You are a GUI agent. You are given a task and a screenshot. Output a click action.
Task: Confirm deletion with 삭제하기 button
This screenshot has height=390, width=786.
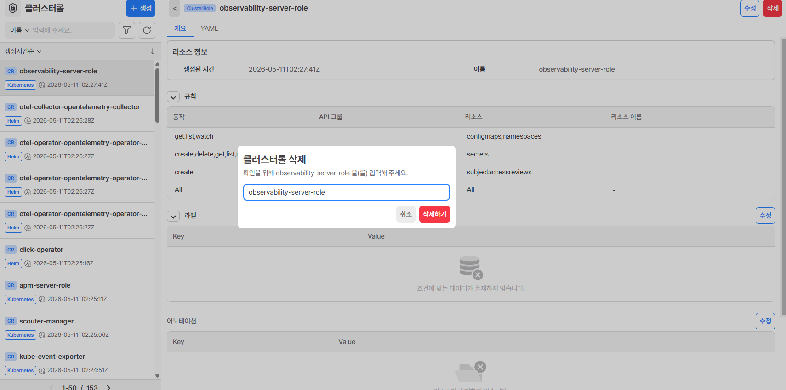coord(434,214)
